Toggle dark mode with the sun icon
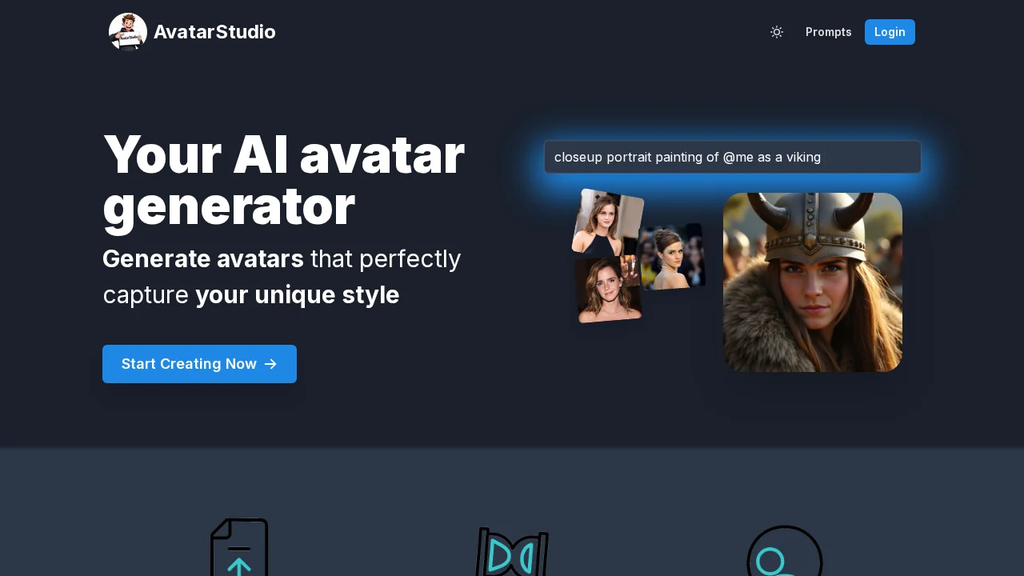 pyautogui.click(x=777, y=32)
